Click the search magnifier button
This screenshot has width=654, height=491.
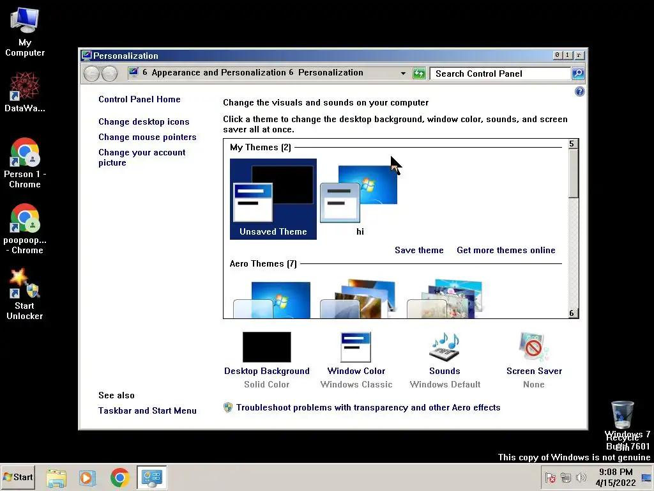point(577,74)
